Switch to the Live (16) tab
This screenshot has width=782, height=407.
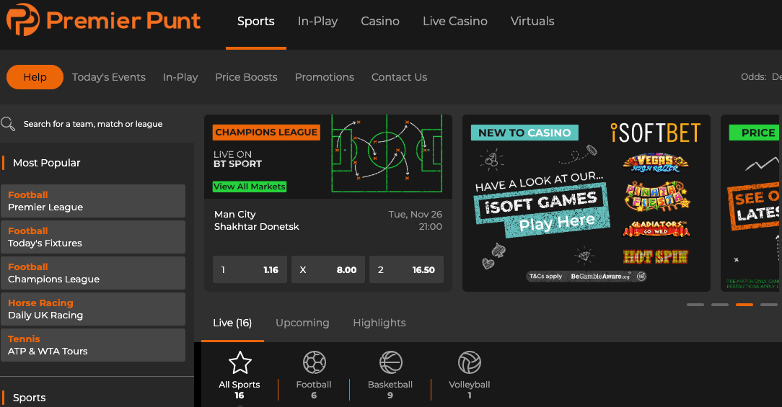[x=232, y=323]
